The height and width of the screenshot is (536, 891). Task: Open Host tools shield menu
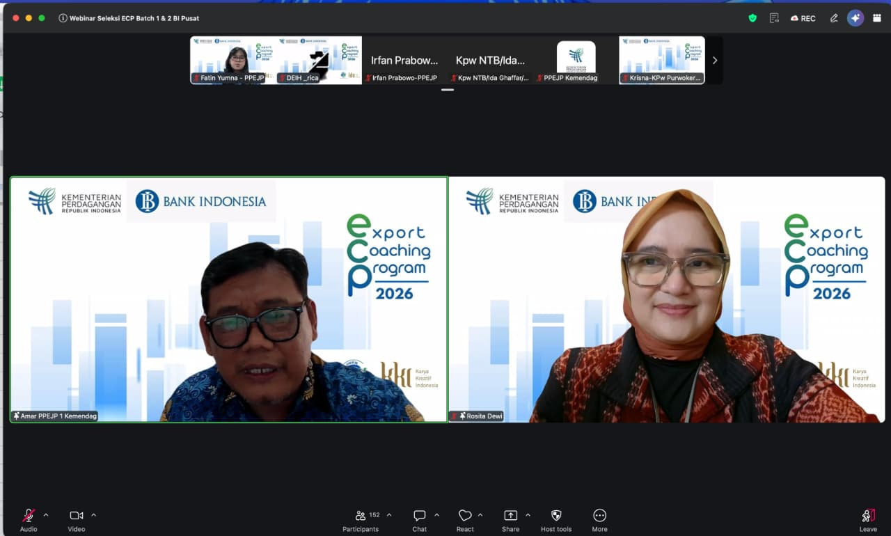tap(556, 519)
